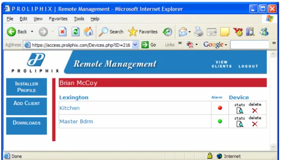The image size is (281, 160).
Task: Click the Windows flag logo throbber
Action: tap(270, 18)
